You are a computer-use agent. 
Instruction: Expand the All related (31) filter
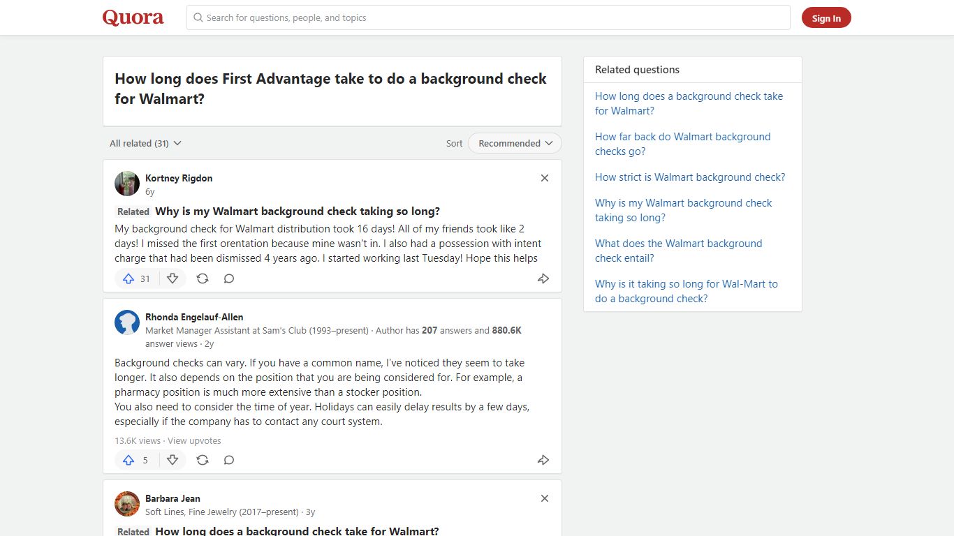click(x=145, y=143)
